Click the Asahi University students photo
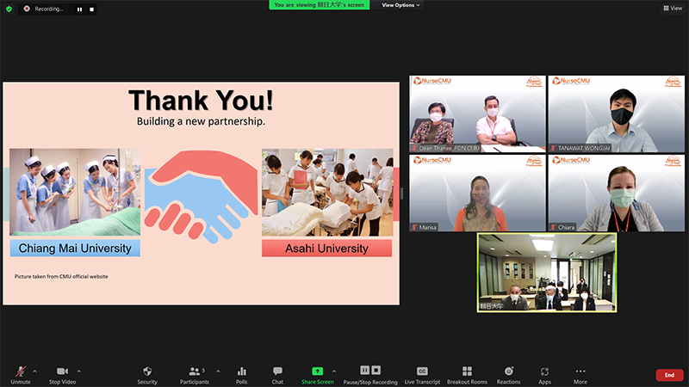 327,192
